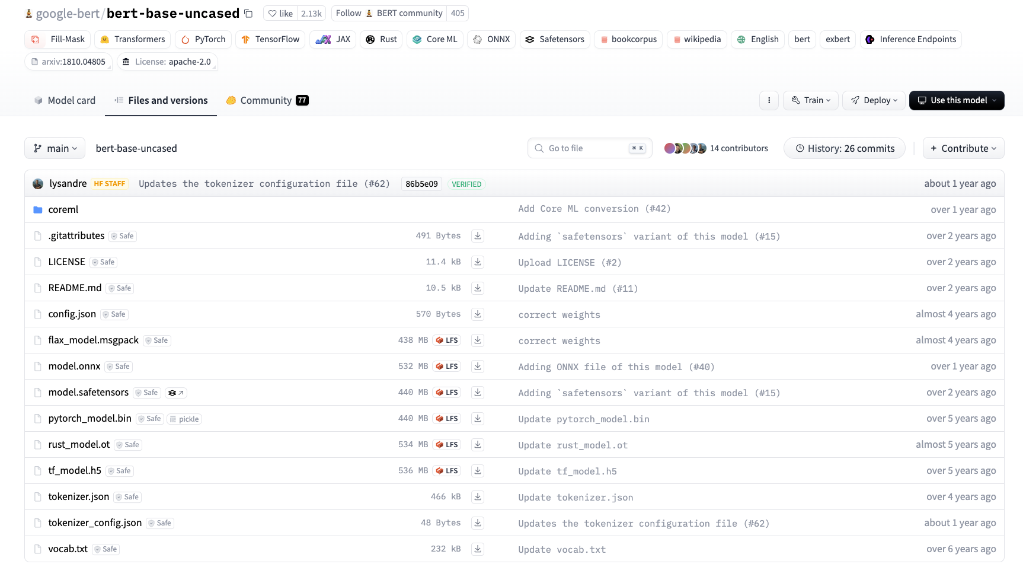Click the Safetensors tag

[x=555, y=39]
